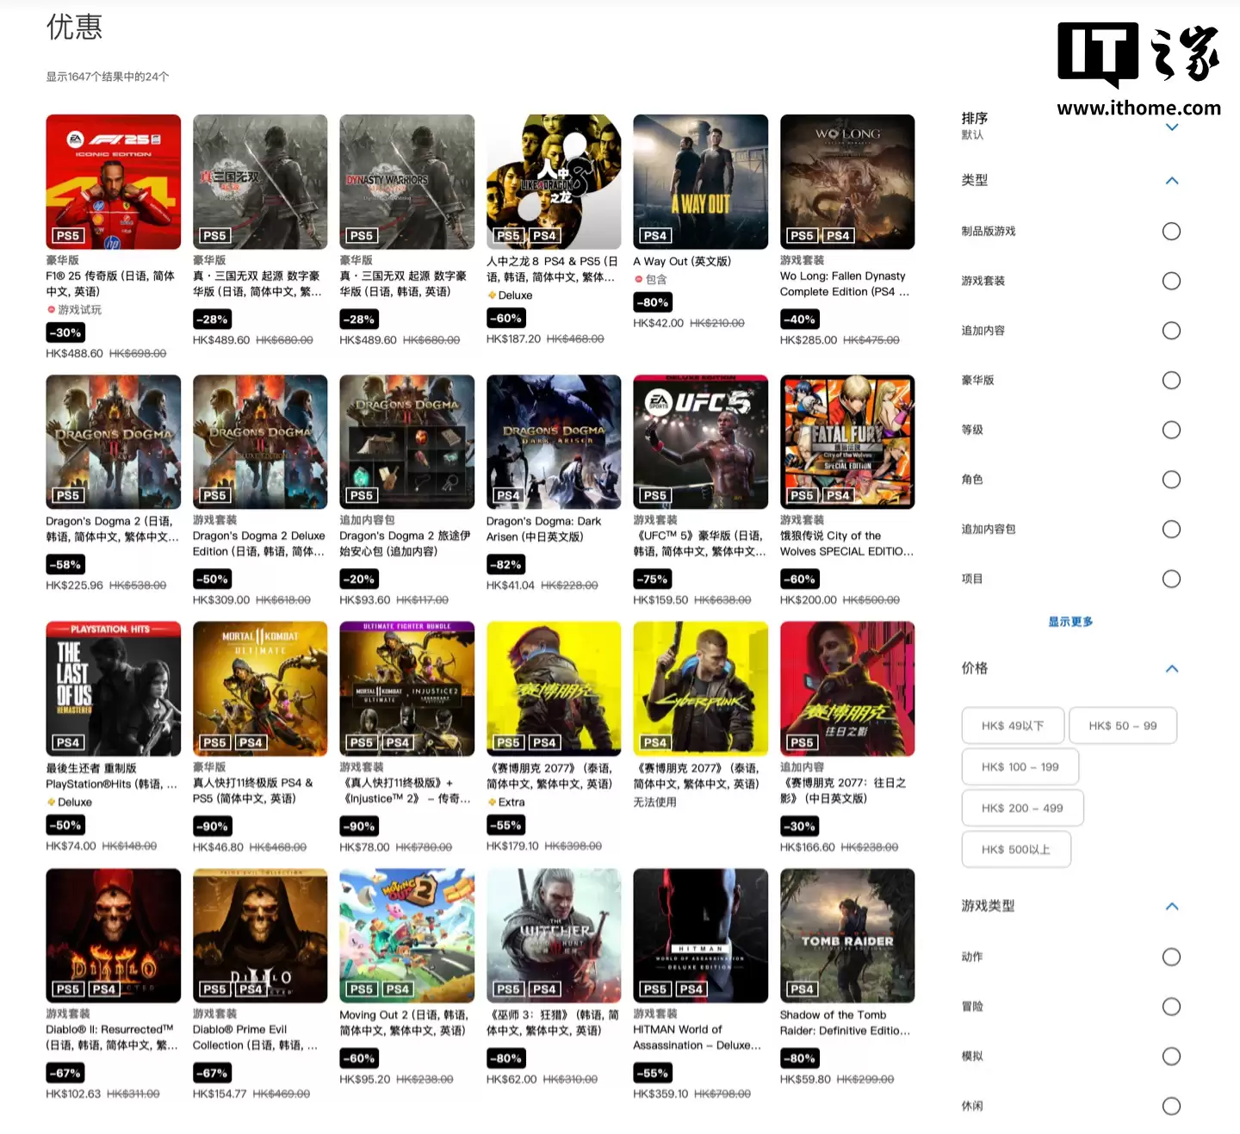Open Dragon's Dogma: Dark Arisen title link
Image resolution: width=1240 pixels, height=1134 pixels.
point(543,529)
